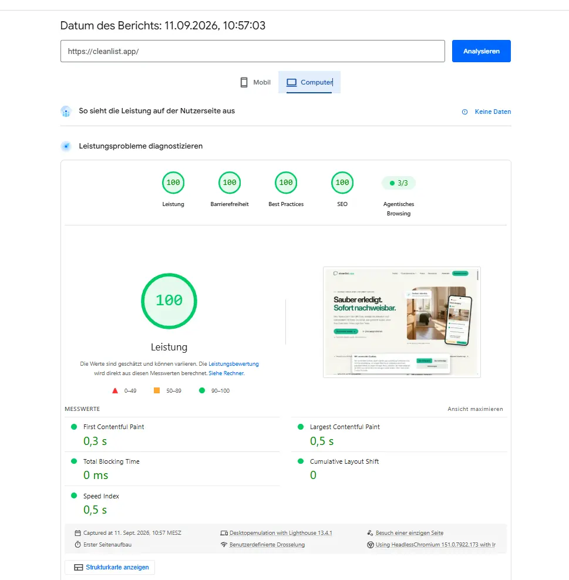Screen dimensions: 569x580
Task: Open Benutzerdefinierte Drosselung details
Action: point(267,545)
